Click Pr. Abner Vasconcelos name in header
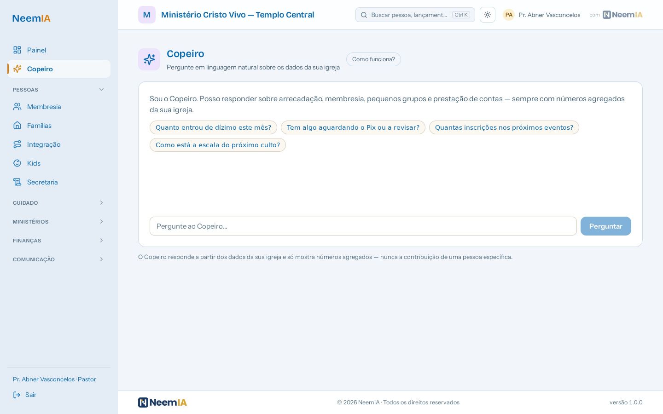This screenshot has width=663, height=414. (549, 15)
